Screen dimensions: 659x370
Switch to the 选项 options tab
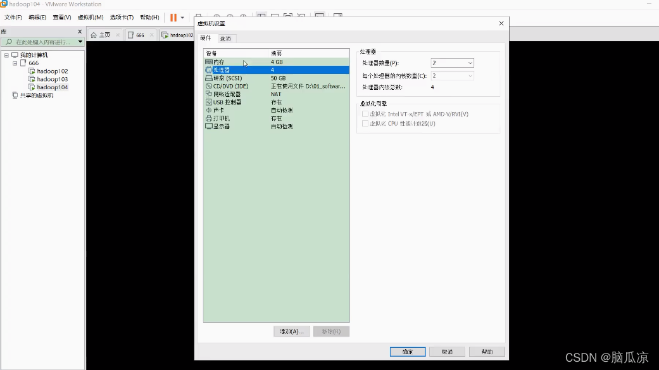tap(226, 39)
